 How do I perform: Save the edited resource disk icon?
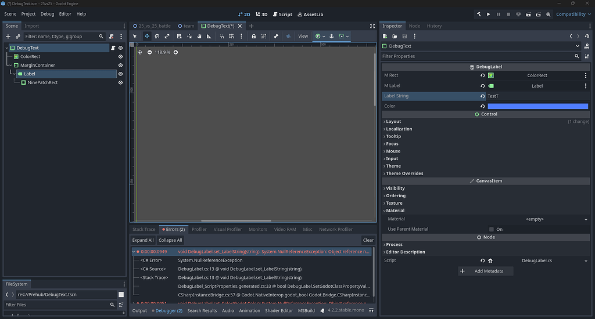404,37
